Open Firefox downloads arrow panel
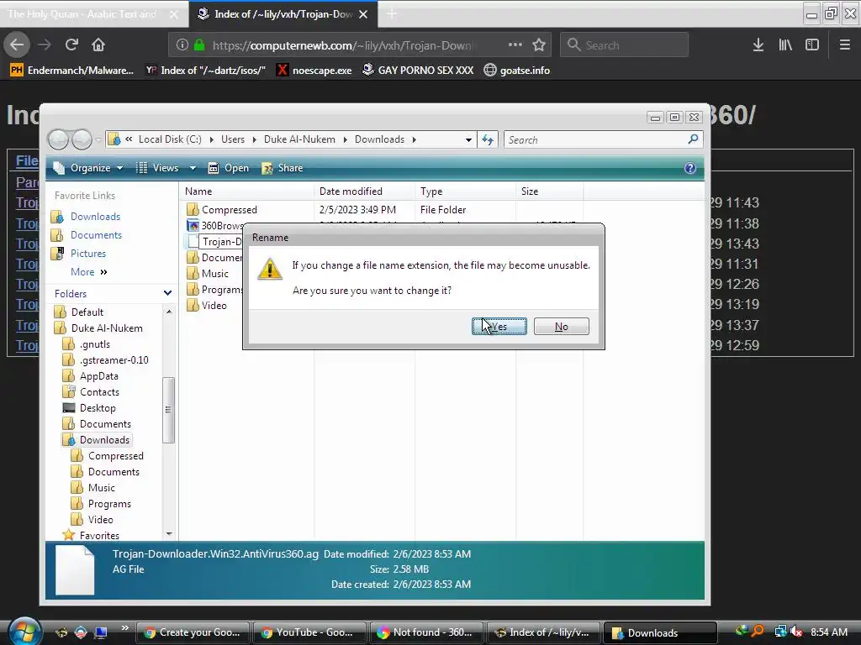This screenshot has width=861, height=645. point(758,45)
